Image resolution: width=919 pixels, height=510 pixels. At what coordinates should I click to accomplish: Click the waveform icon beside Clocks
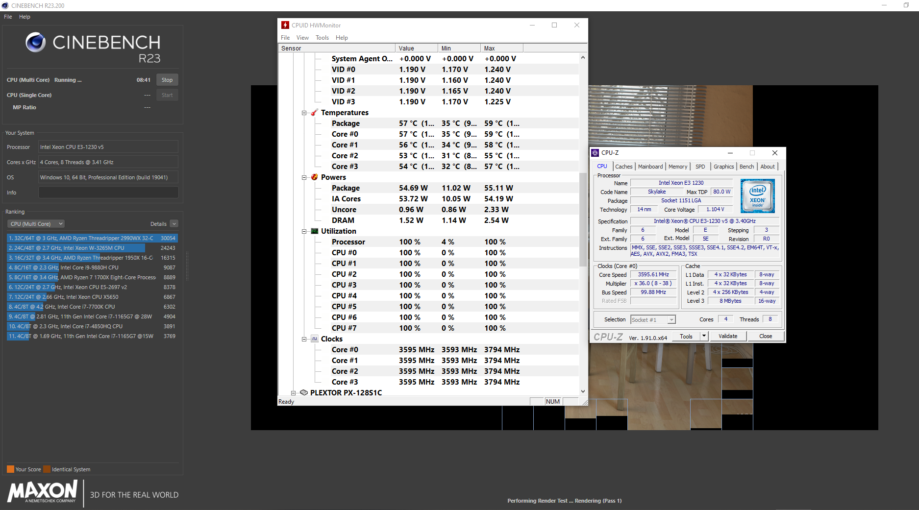pyautogui.click(x=315, y=339)
